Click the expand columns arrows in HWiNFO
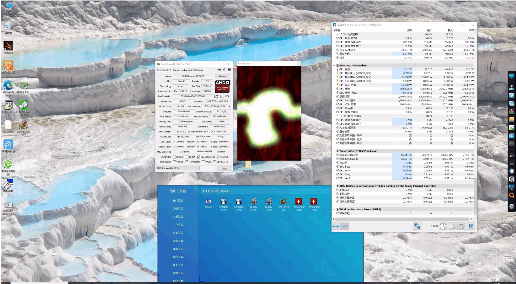The height and width of the screenshot is (284, 516). pos(336,226)
